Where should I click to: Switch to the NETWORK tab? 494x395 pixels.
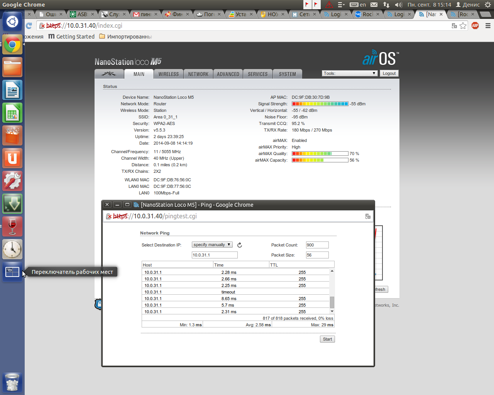click(x=198, y=74)
